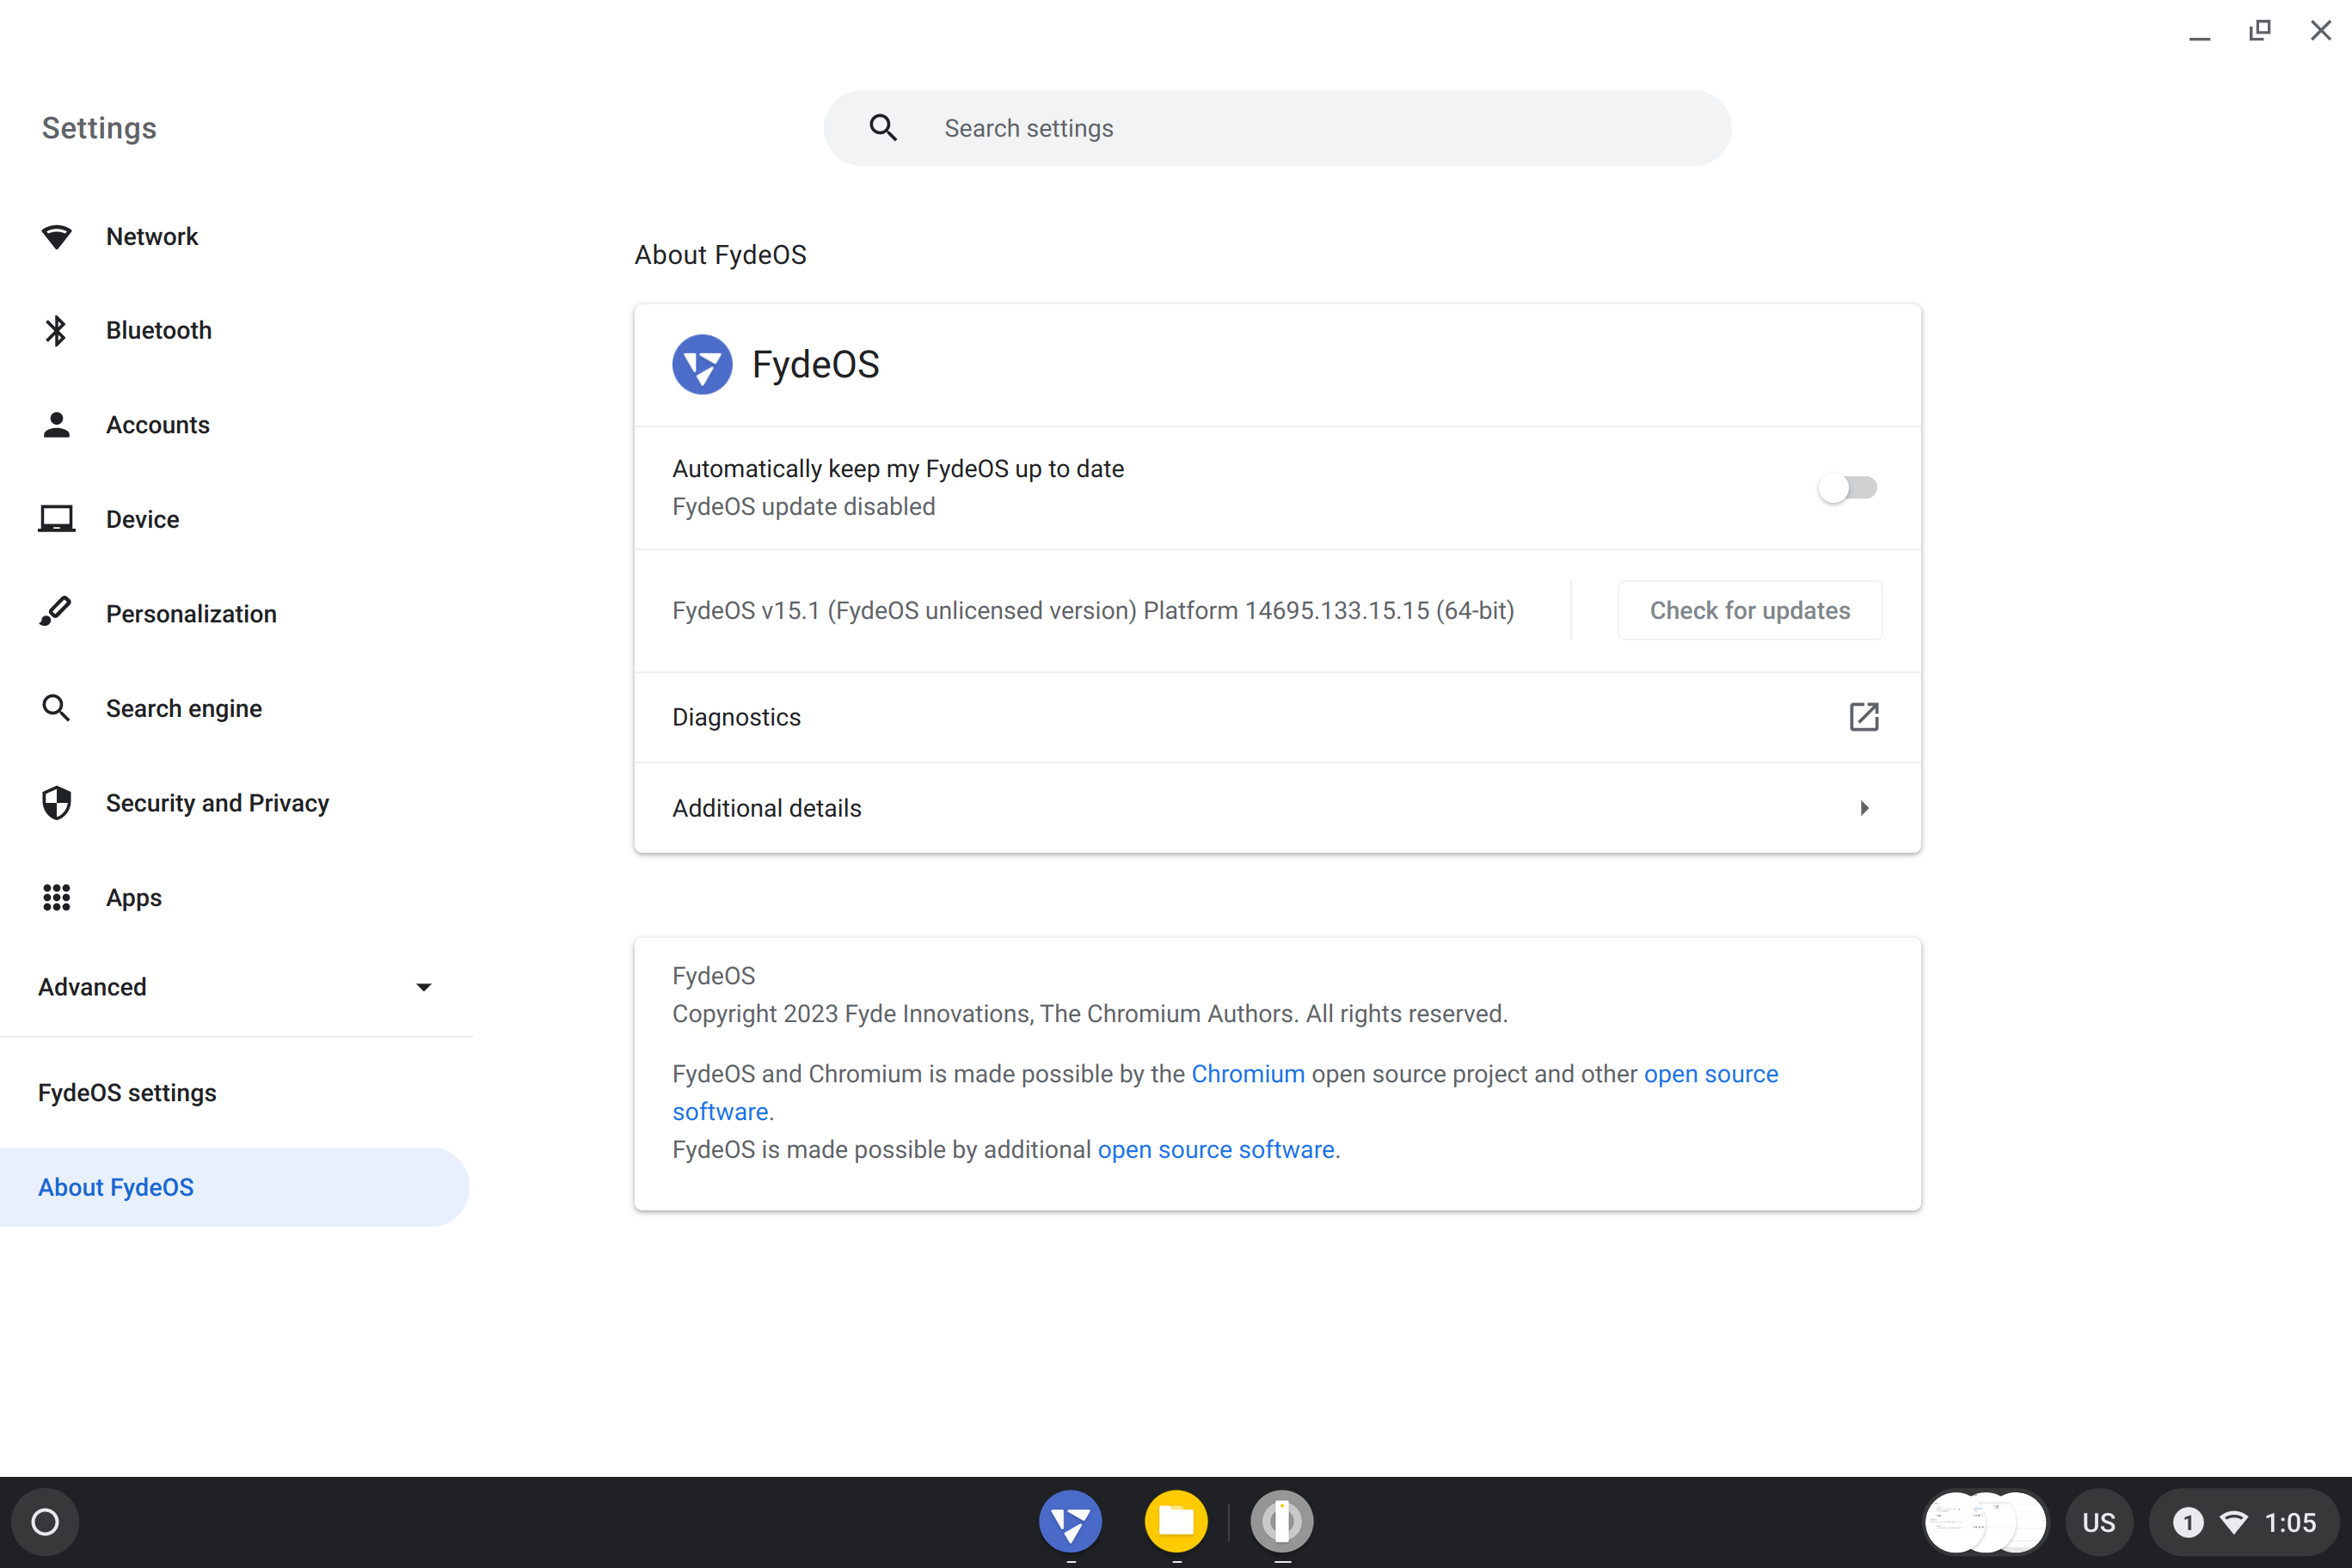
Task: Open the launcher circle button on shelf
Action: click(x=45, y=1522)
